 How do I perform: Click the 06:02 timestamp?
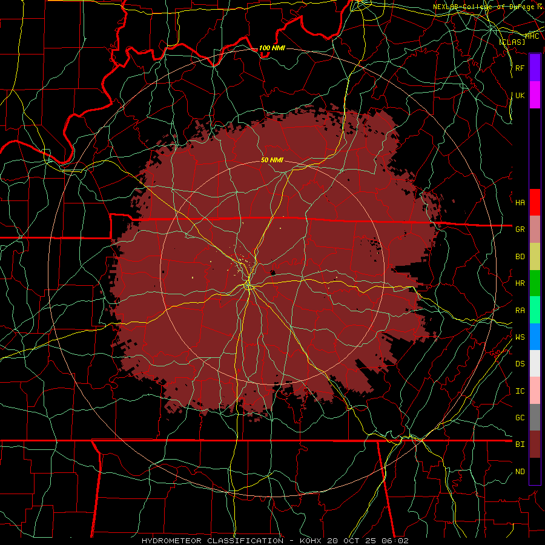click(396, 541)
